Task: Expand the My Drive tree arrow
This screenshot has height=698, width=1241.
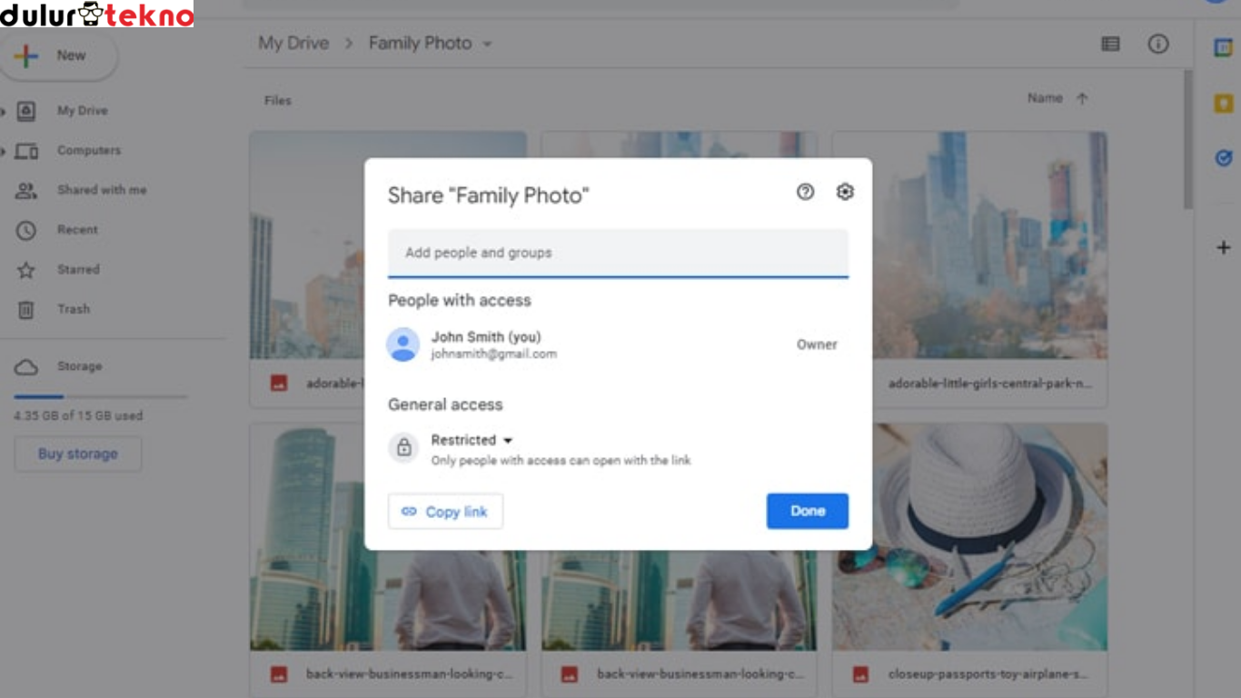Action: click(x=4, y=112)
